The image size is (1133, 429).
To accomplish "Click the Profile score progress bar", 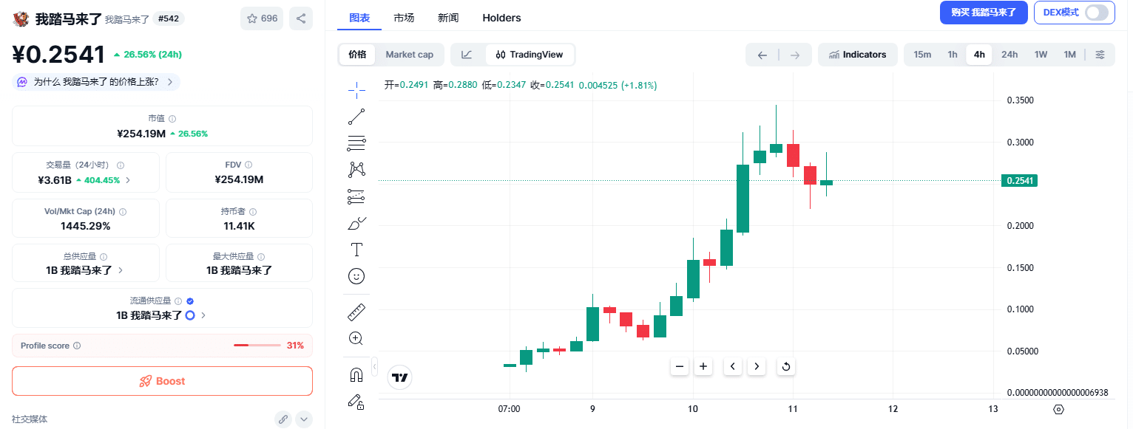I will (x=257, y=345).
